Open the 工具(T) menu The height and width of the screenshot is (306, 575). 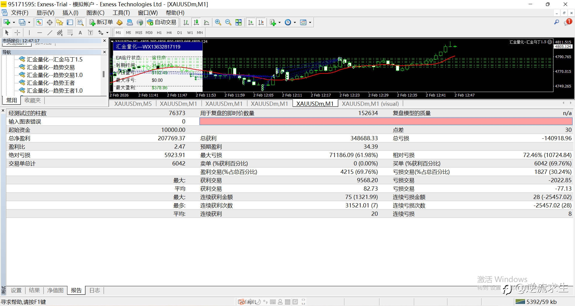pyautogui.click(x=121, y=13)
